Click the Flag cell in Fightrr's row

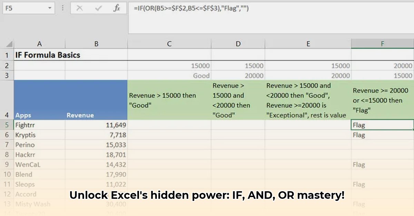pyautogui.click(x=383, y=125)
